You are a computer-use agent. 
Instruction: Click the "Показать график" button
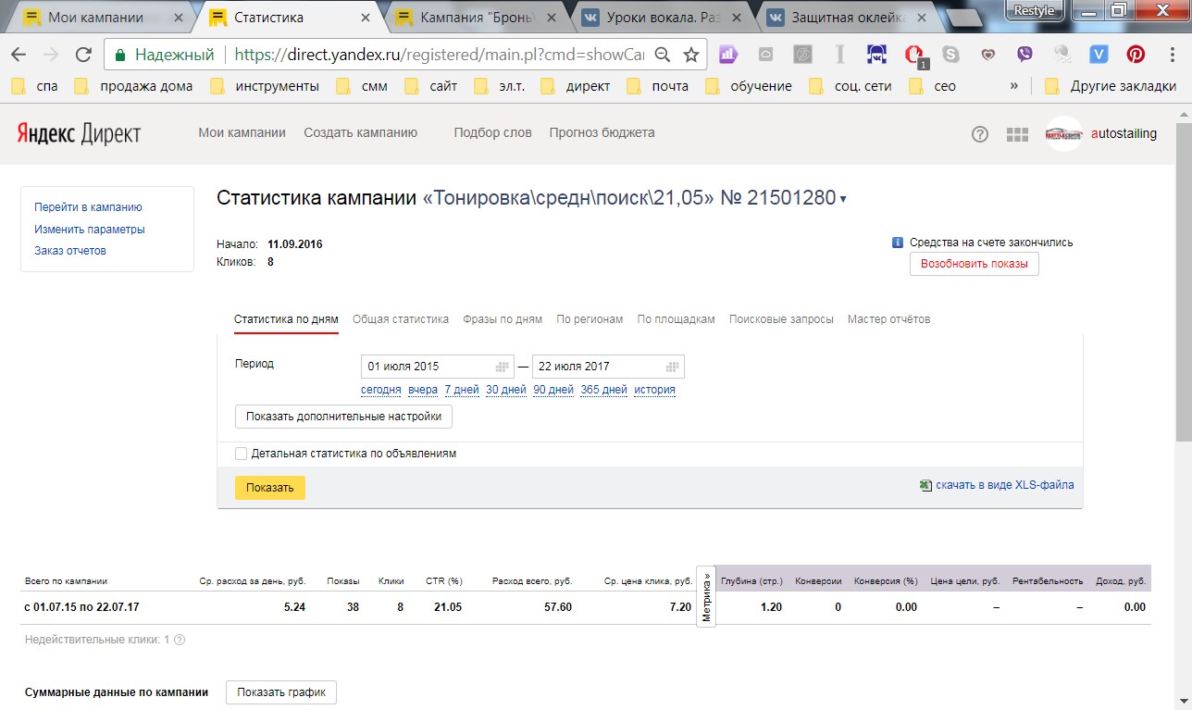point(281,692)
